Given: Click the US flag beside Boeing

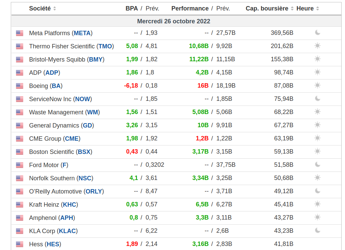Looking at the screenshot, I should pyautogui.click(x=20, y=86).
